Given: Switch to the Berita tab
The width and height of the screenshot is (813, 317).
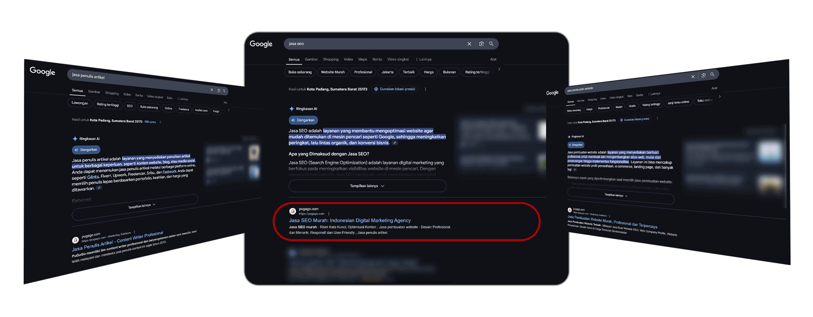Looking at the screenshot, I should [x=377, y=60].
